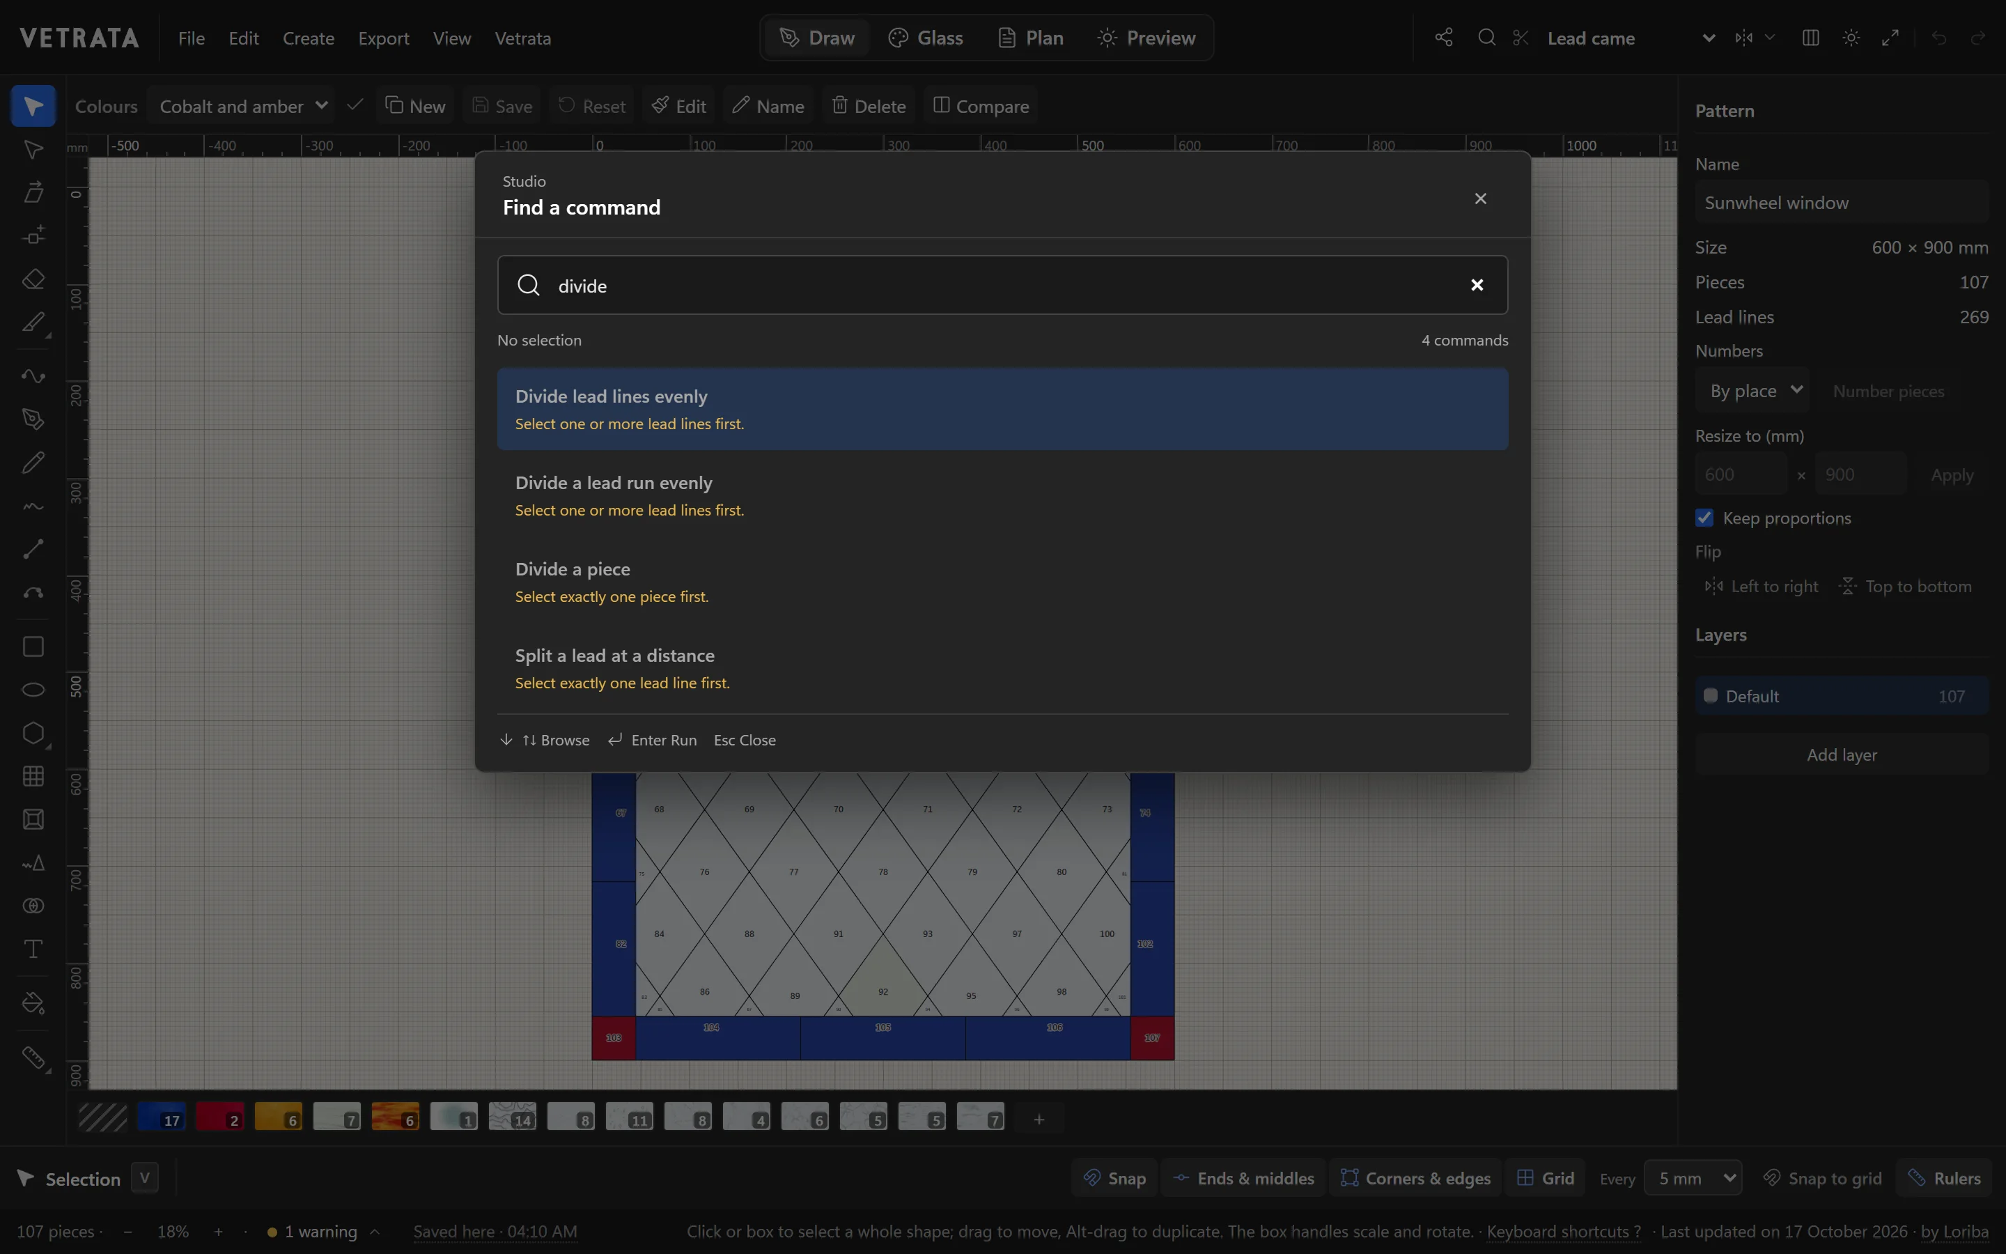The width and height of the screenshot is (2006, 1254).
Task: Expand the 1 warning status chevron
Action: 375,1232
